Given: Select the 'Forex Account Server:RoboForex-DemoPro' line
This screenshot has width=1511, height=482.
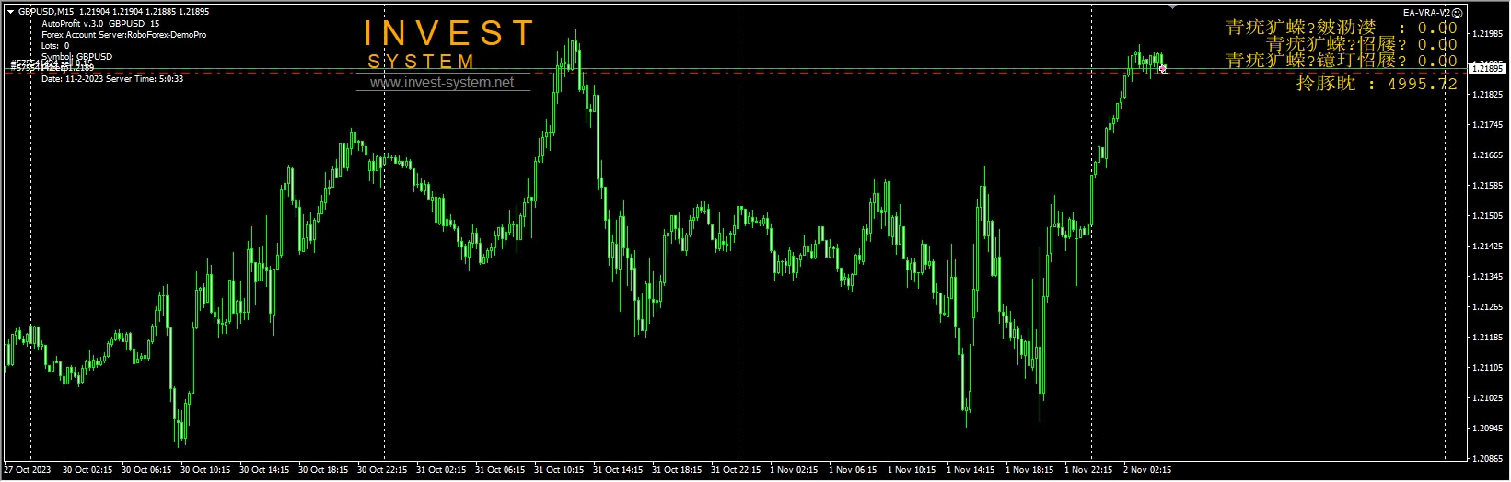Looking at the screenshot, I should [124, 35].
